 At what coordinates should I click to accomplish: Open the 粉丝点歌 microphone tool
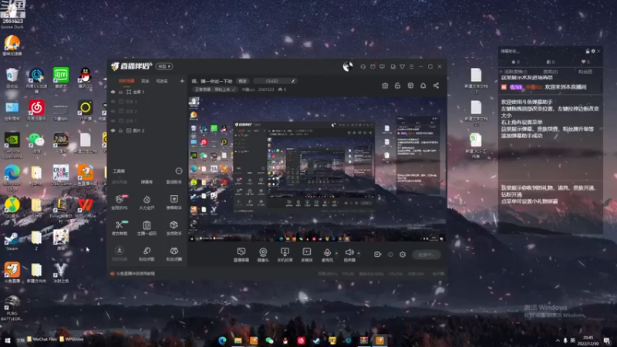pyautogui.click(x=147, y=254)
